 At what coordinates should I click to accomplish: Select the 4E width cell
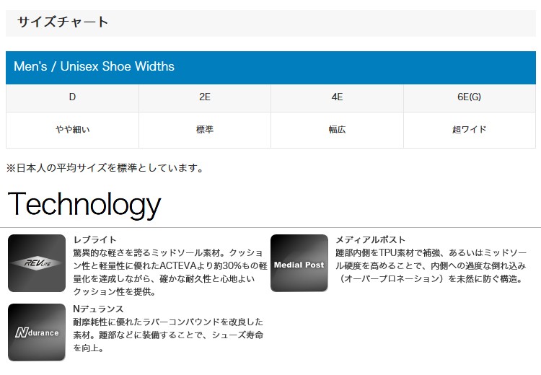coord(337,98)
